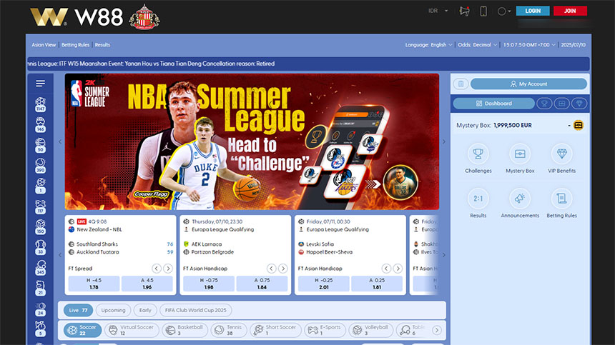Viewport: 615px width, 345px height.
Task: Click the NBA Summer League banner
Action: 252,141
